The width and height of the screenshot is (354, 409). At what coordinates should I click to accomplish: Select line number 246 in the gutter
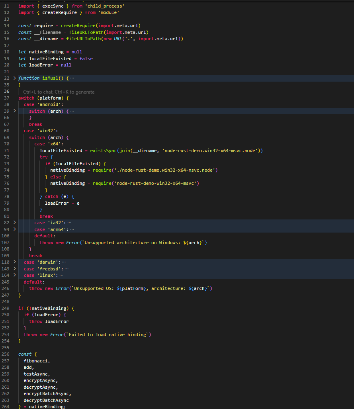tap(5, 288)
